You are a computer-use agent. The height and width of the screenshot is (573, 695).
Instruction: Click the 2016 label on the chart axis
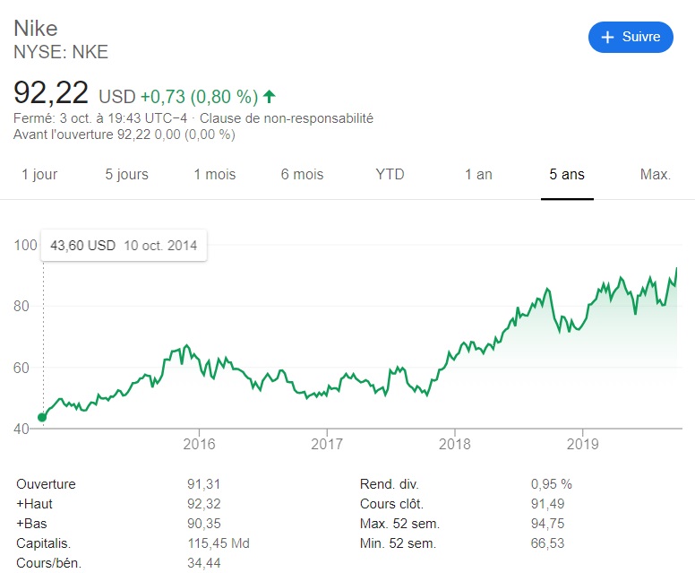pos(199,443)
